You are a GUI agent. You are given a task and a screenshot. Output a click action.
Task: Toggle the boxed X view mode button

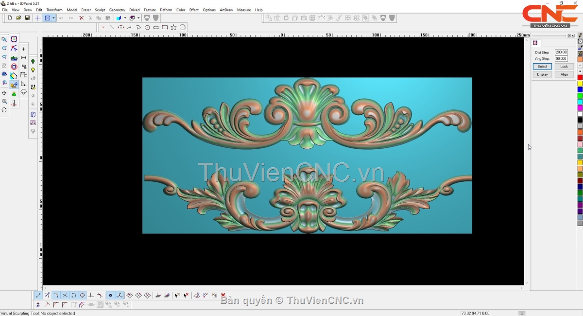click(x=48, y=18)
